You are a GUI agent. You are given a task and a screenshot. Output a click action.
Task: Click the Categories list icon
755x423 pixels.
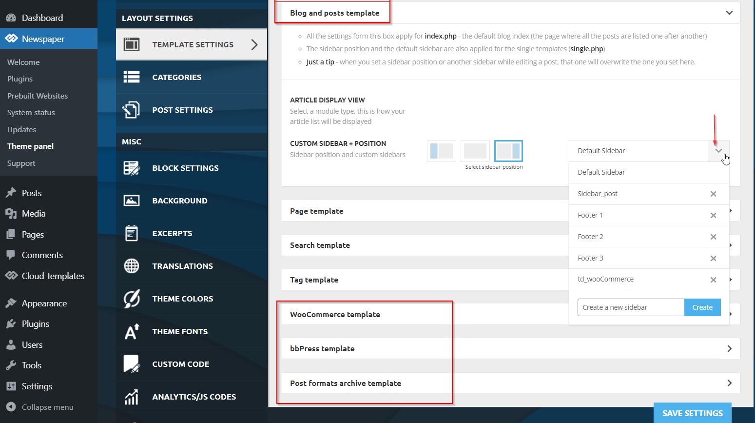[x=132, y=77]
